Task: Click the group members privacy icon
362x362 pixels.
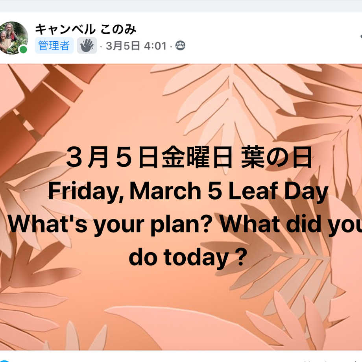Action: tap(180, 46)
